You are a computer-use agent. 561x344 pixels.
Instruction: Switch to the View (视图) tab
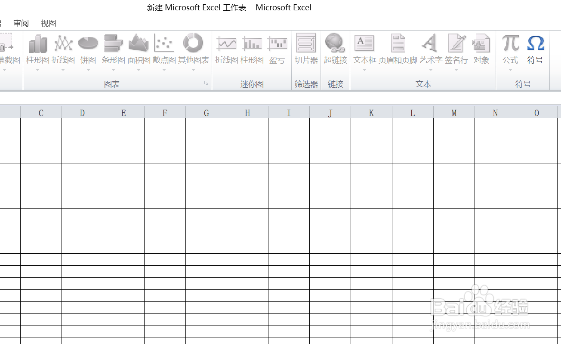(x=49, y=23)
